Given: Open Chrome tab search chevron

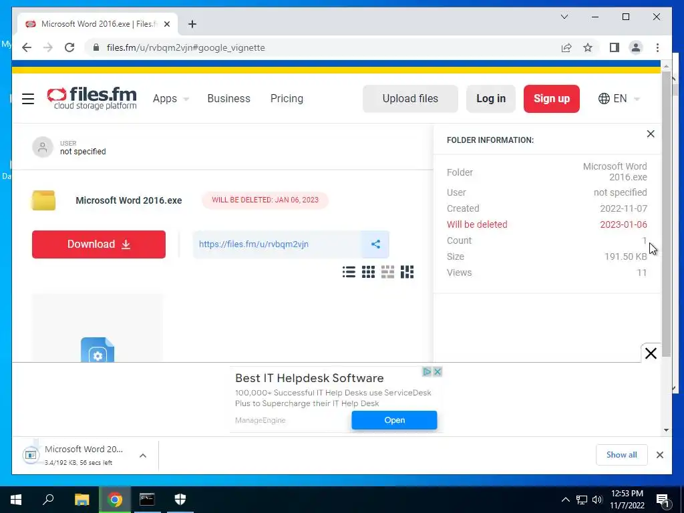Looking at the screenshot, I should [x=564, y=17].
